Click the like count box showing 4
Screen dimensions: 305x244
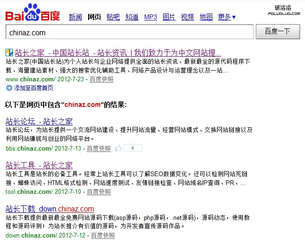[x=133, y=148]
